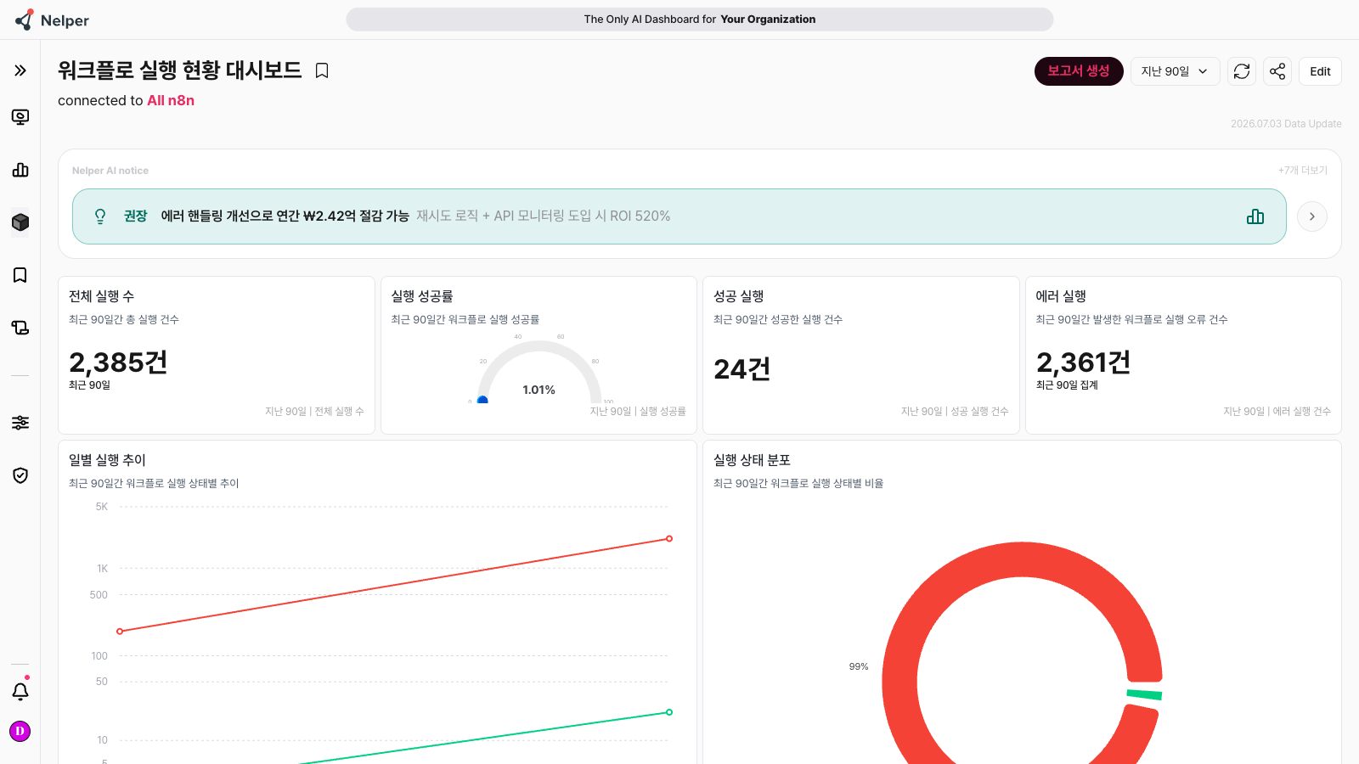This screenshot has height=764, width=1359.
Task: Click the All n8n connection link
Action: [x=171, y=100]
